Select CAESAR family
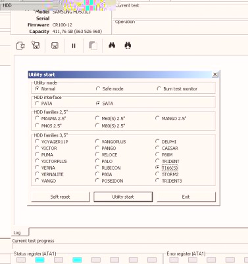This screenshot has width=248, height=264. click(157, 148)
